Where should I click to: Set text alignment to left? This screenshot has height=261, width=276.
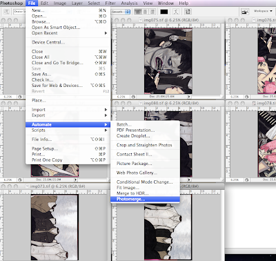pyautogui.click(x=138, y=12)
